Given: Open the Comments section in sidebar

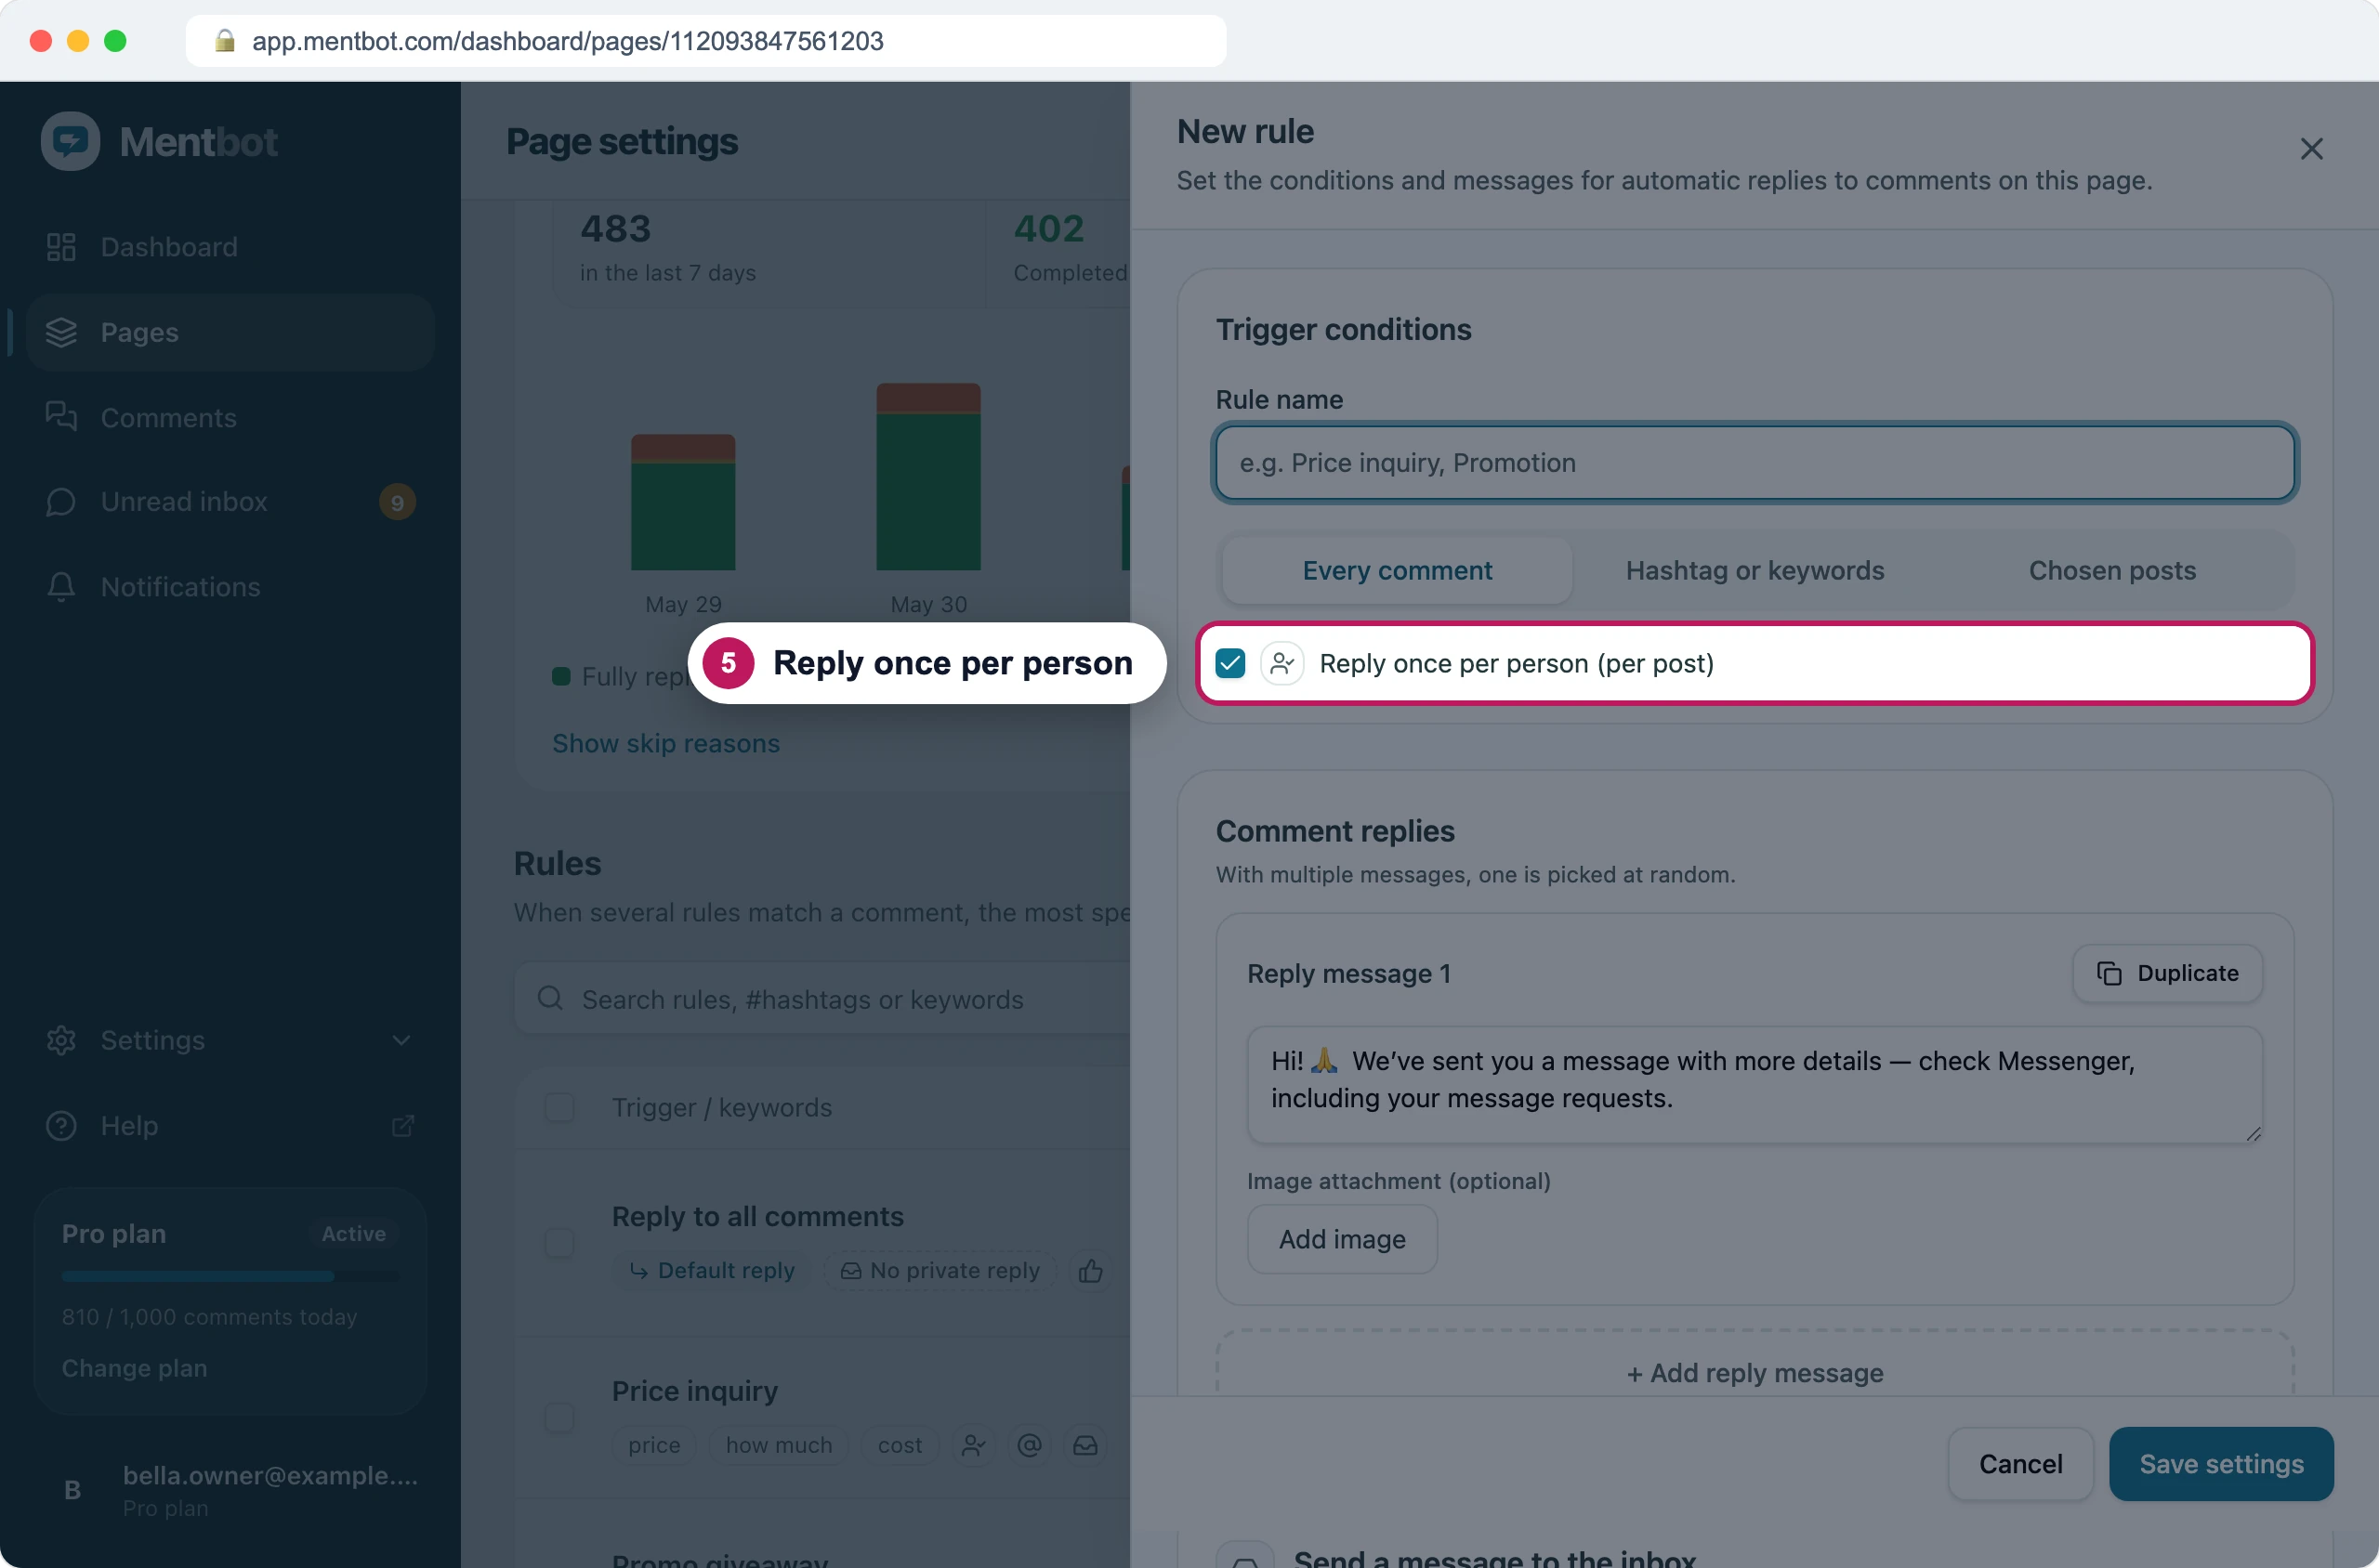Looking at the screenshot, I should coord(230,417).
